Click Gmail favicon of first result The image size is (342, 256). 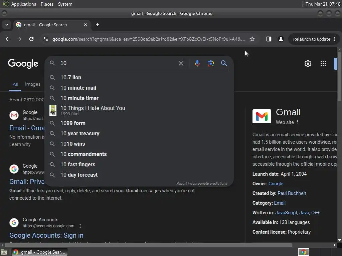click(14, 115)
